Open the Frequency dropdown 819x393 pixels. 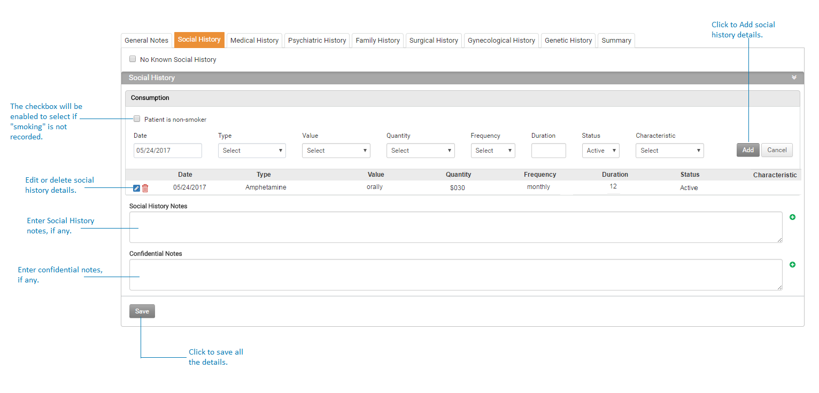point(492,151)
